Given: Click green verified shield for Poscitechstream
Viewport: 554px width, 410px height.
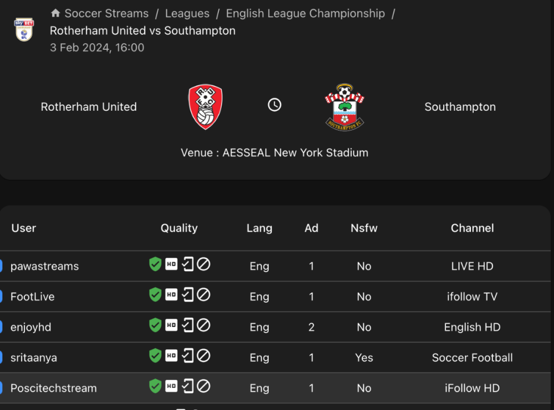Looking at the screenshot, I should click(155, 386).
